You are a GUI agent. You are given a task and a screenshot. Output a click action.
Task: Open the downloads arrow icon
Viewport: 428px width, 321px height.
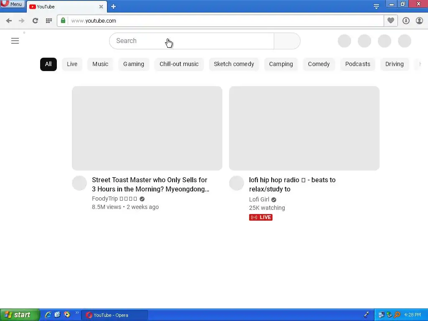tap(406, 21)
